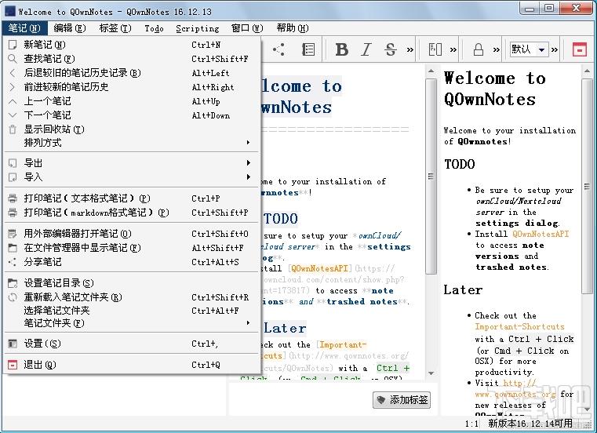The image size is (597, 433).
Task: Open the 窗口 menu
Action: 247,28
